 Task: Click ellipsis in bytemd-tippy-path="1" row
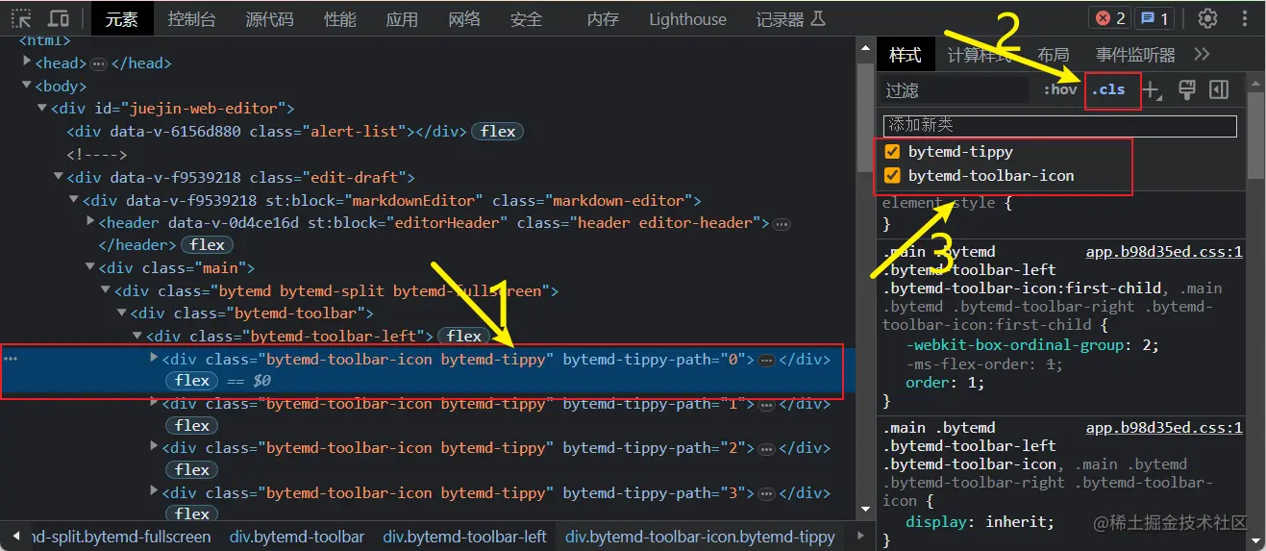(766, 405)
